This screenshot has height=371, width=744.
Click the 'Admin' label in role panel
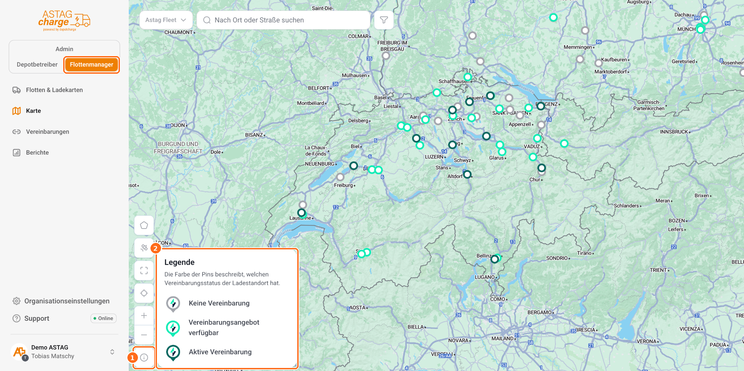click(64, 49)
